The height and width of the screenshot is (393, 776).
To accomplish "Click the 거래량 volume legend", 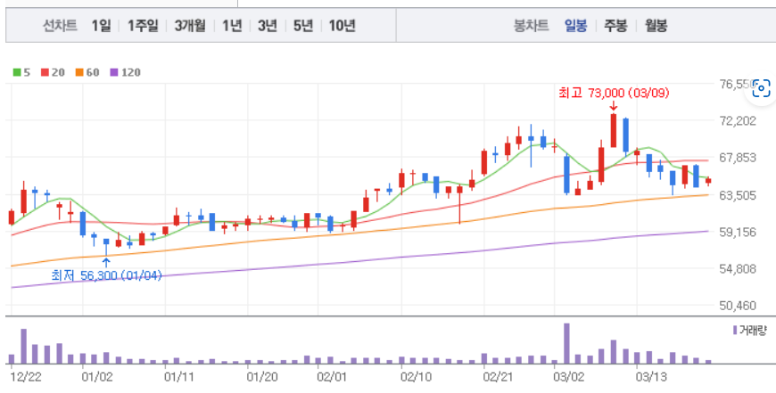I will pyautogui.click(x=749, y=331).
